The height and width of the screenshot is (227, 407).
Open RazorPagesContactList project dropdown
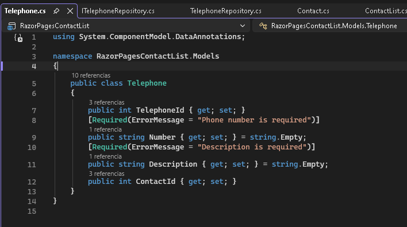coord(126,26)
